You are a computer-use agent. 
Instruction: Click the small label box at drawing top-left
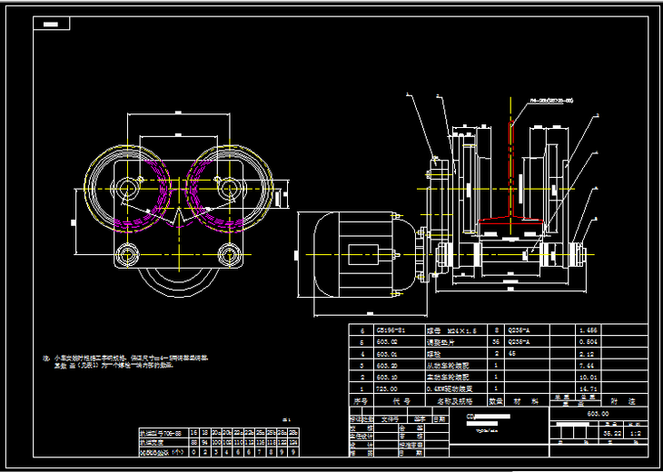(51, 25)
